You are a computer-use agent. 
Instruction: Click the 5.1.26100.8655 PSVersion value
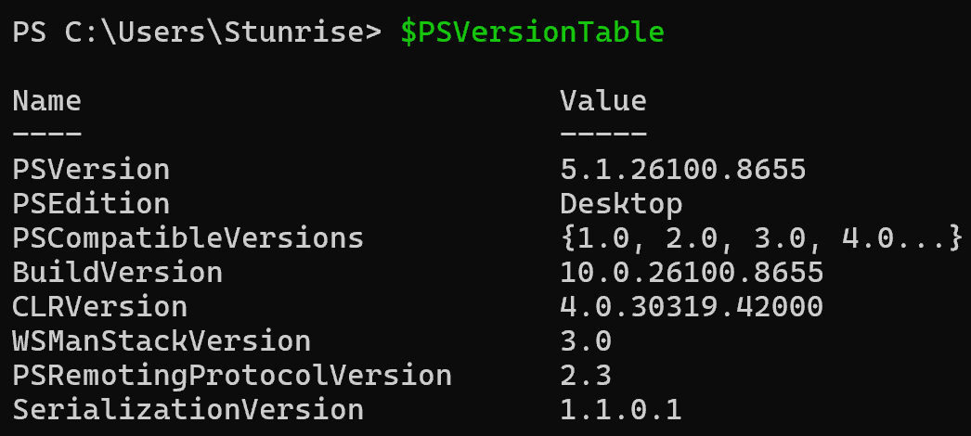(682, 170)
